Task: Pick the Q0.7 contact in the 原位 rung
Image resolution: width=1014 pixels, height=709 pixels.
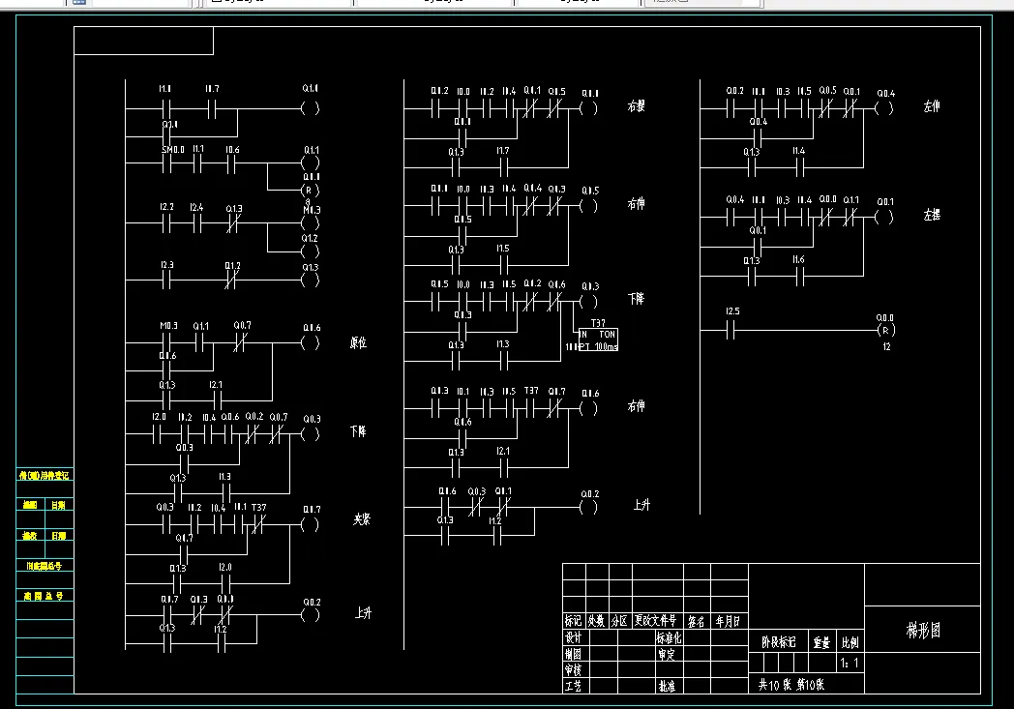Action: tap(239, 342)
